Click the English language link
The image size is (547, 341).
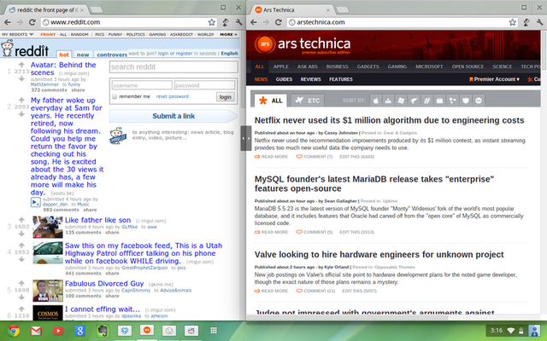(230, 53)
